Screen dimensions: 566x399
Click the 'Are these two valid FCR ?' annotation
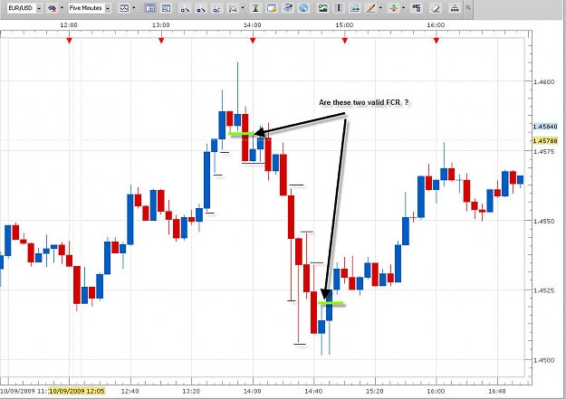[363, 102]
